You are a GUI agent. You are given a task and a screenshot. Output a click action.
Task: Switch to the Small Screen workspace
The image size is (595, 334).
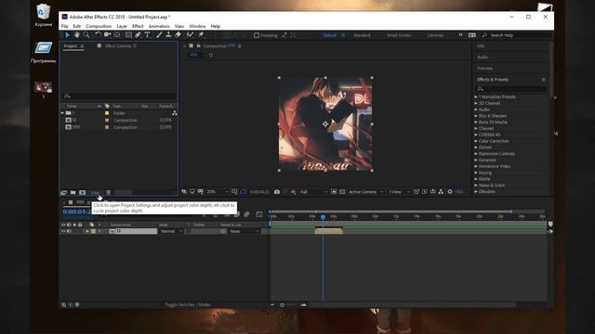[x=399, y=35]
